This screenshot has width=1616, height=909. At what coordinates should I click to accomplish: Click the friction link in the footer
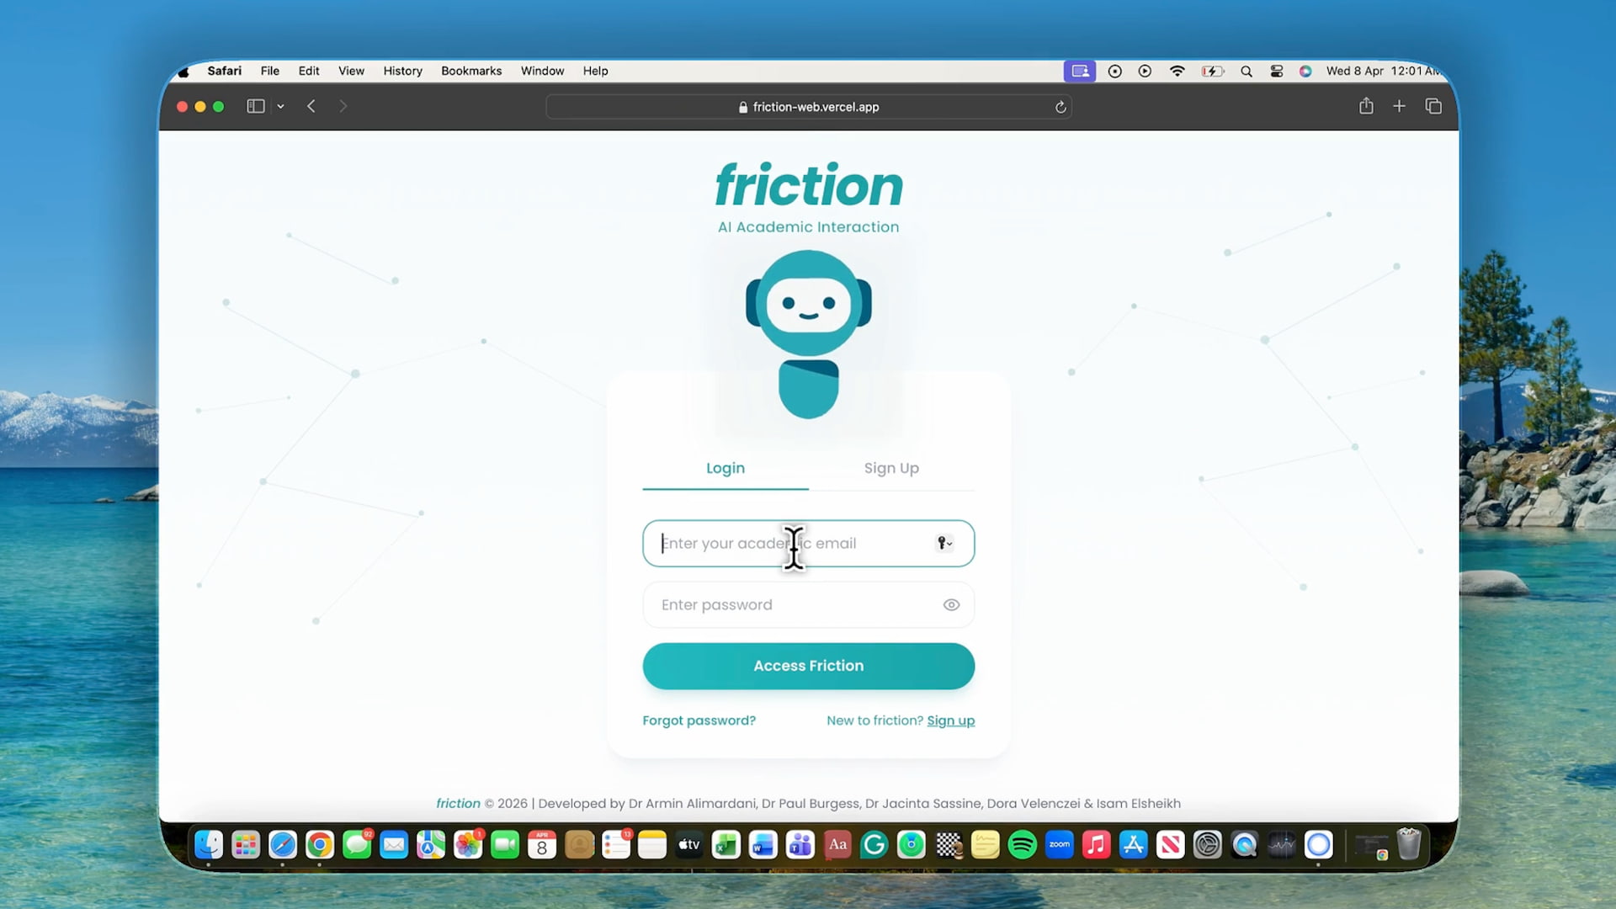click(458, 803)
